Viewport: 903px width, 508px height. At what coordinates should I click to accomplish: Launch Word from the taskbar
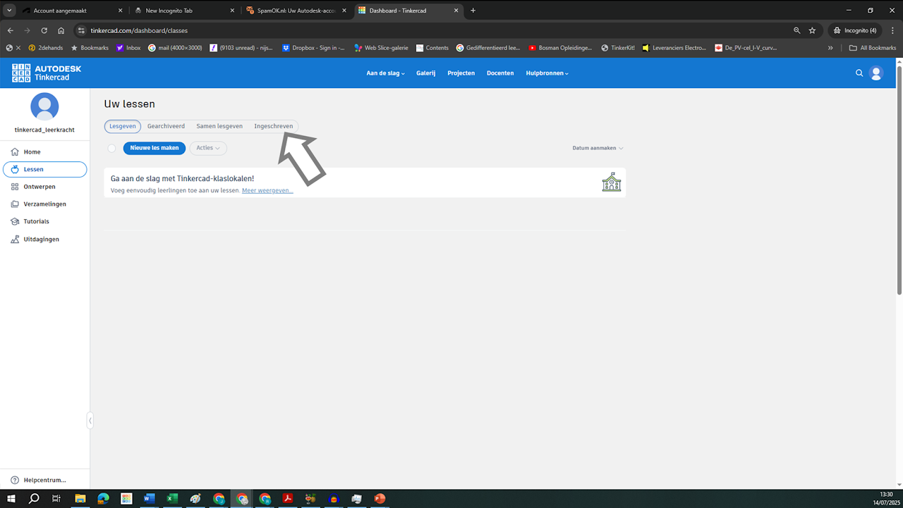click(149, 499)
